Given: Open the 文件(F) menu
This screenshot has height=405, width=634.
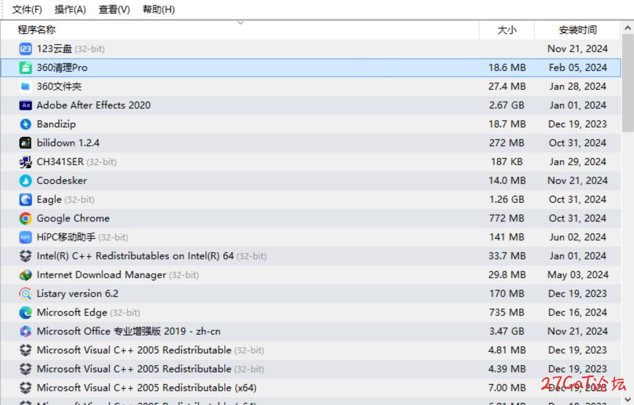Looking at the screenshot, I should click(27, 9).
